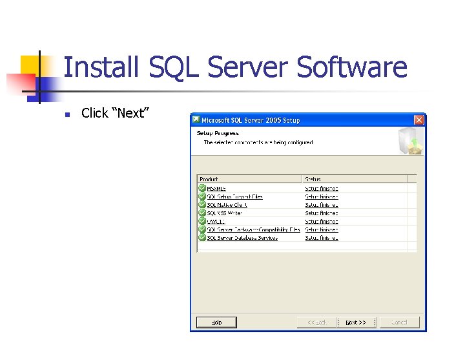Click Setup finished status for Backward-Compatibility Files
This screenshot has width=465, height=349.
pyautogui.click(x=322, y=229)
